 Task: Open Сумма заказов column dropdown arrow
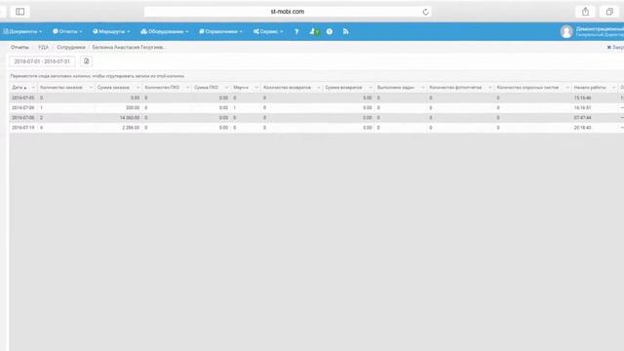click(138, 88)
